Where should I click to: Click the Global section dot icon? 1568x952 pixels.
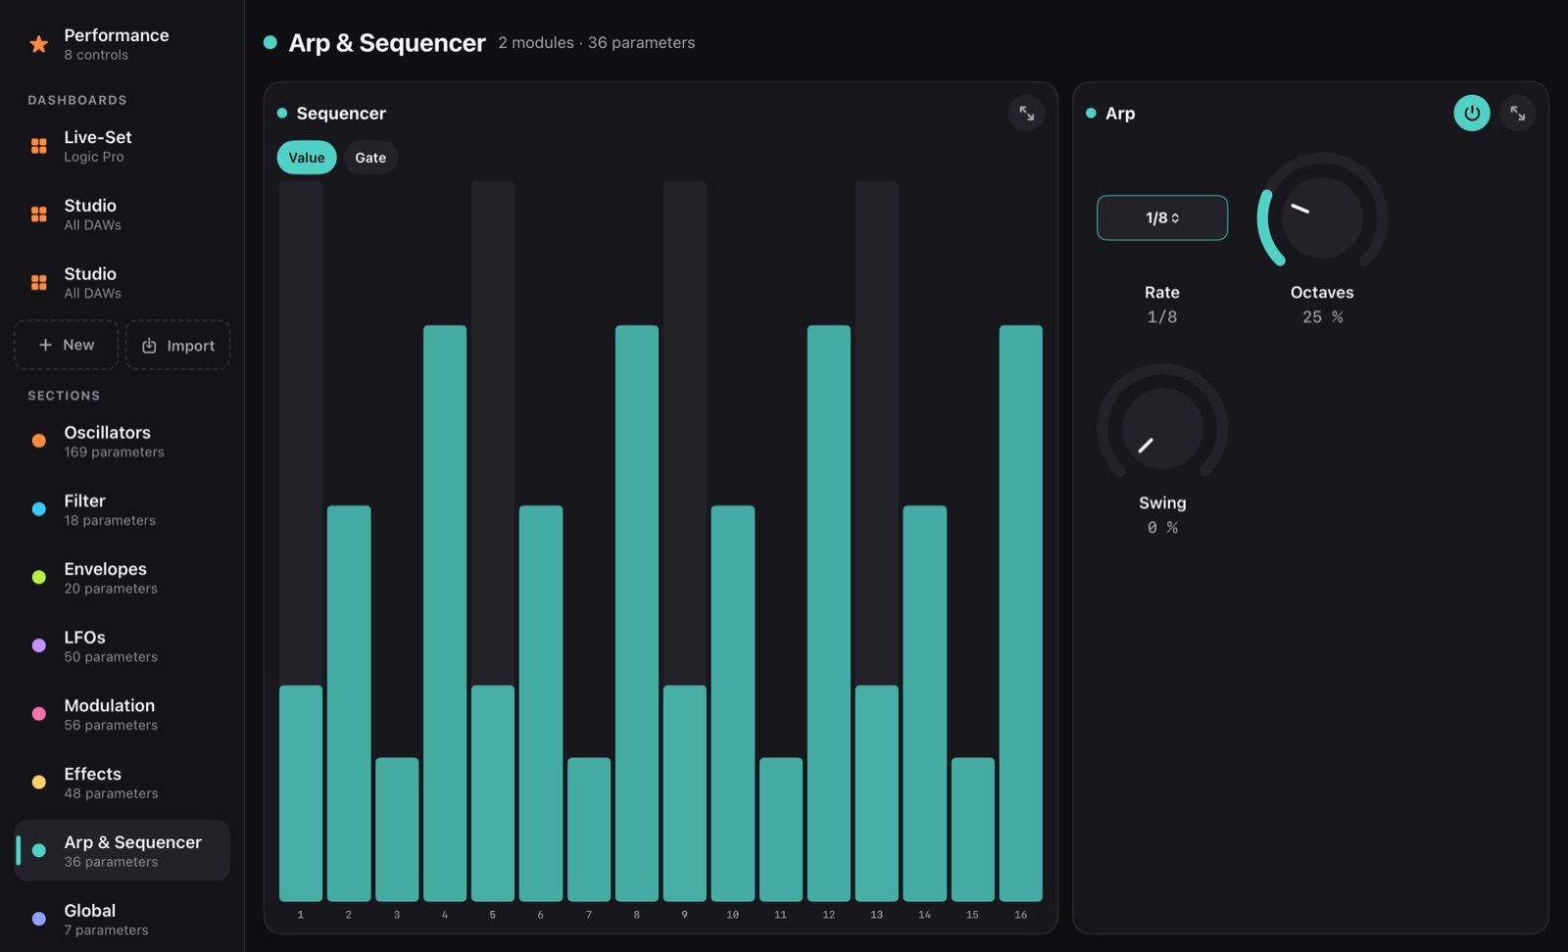point(39,919)
